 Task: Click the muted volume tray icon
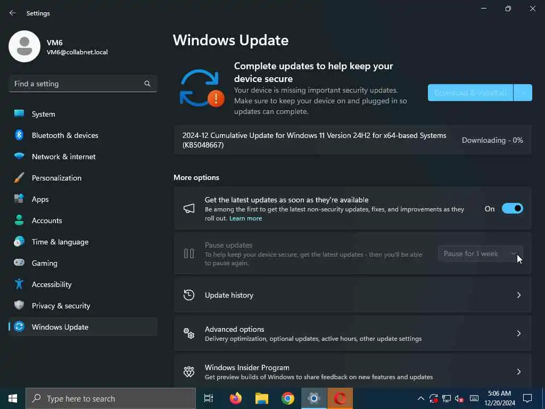click(459, 398)
